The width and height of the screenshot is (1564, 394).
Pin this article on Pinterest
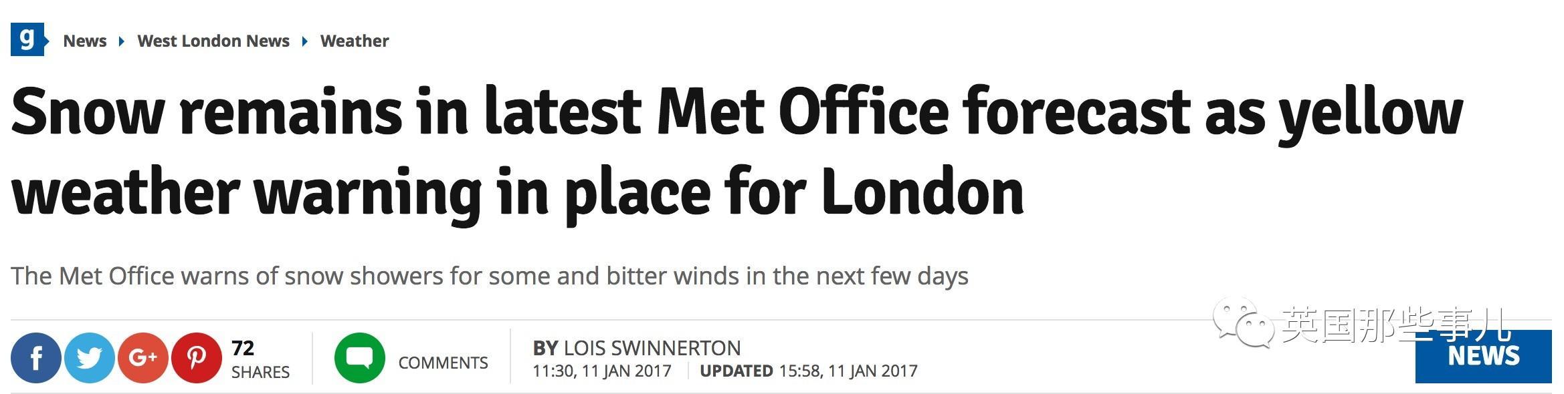coord(197,358)
